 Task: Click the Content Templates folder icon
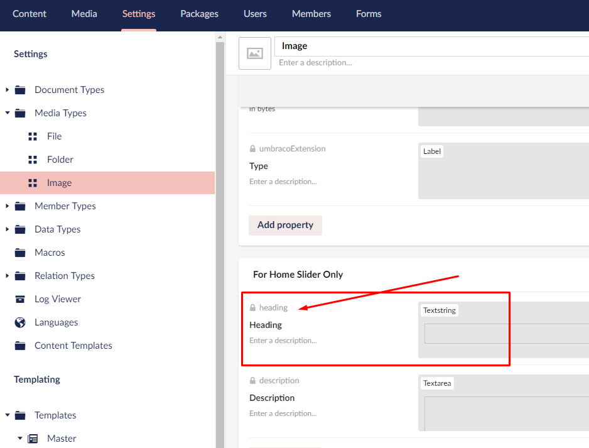20,346
